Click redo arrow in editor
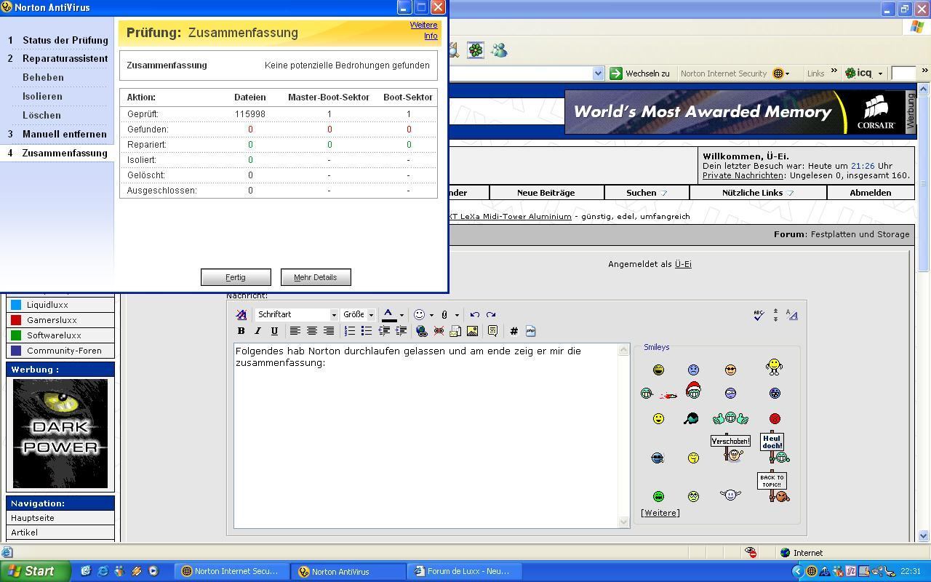Viewport: 931px width, 582px height. 491,314
